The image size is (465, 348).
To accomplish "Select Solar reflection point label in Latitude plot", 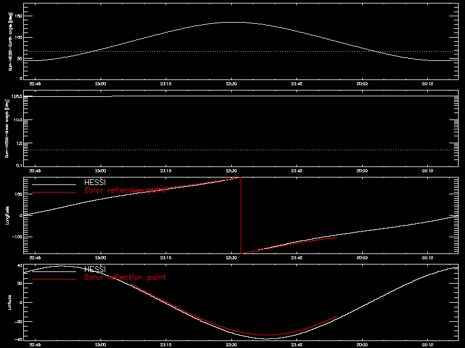I will tap(125, 277).
